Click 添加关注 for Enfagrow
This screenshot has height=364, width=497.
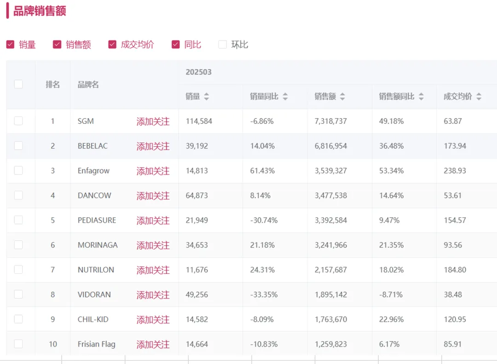pyautogui.click(x=153, y=171)
